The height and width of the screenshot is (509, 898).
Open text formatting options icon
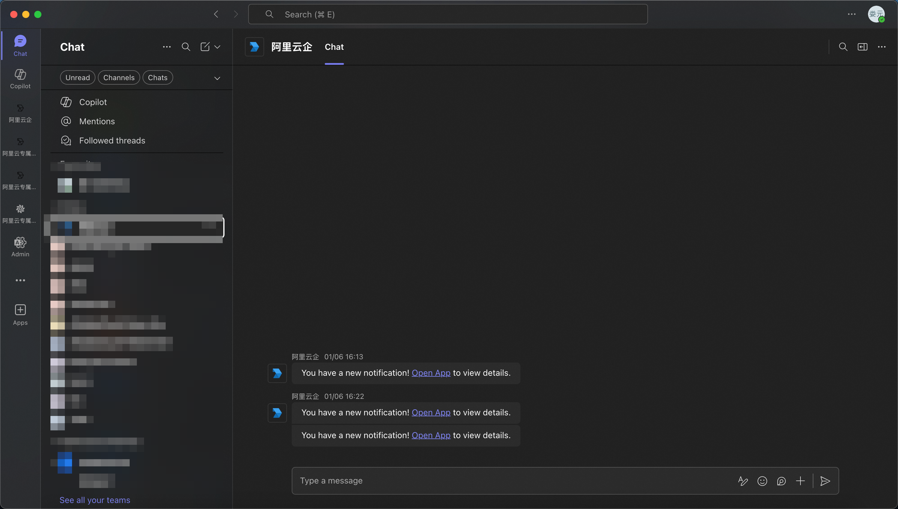743,481
